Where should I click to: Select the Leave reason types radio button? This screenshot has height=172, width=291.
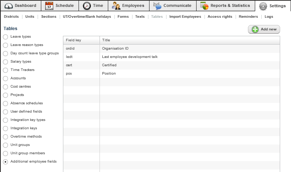coord(5,45)
